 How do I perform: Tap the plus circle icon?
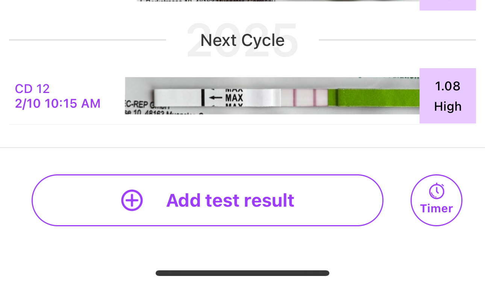[x=132, y=200]
